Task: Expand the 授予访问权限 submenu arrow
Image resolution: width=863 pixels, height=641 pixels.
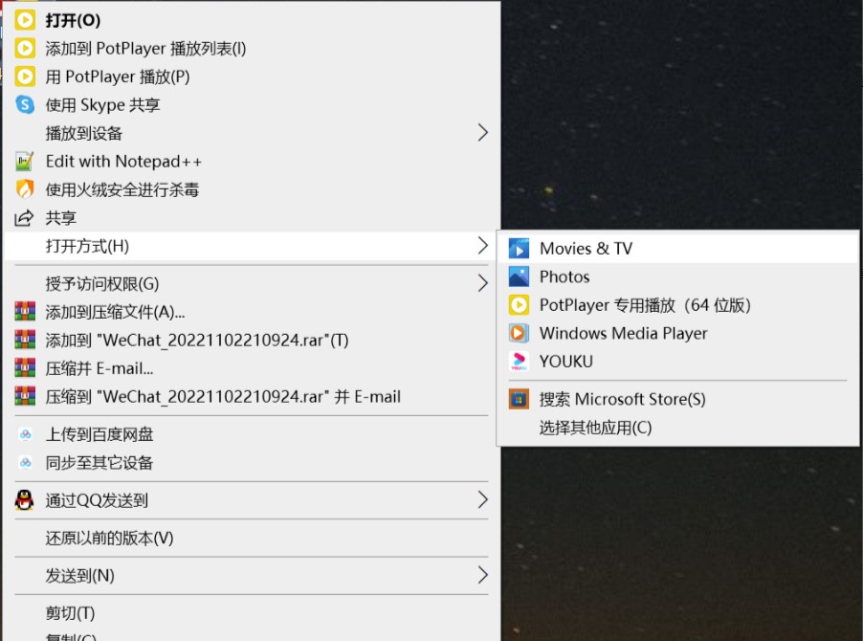Action: coord(483,283)
